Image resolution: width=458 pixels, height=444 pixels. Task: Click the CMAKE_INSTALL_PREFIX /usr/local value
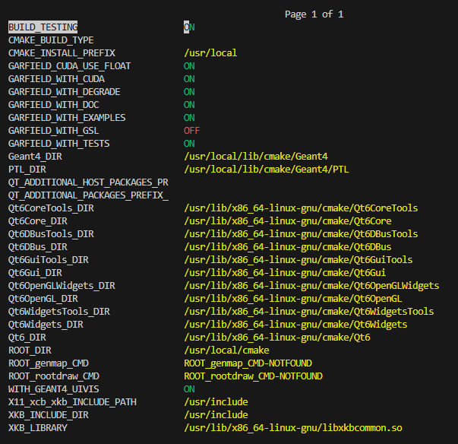(210, 53)
